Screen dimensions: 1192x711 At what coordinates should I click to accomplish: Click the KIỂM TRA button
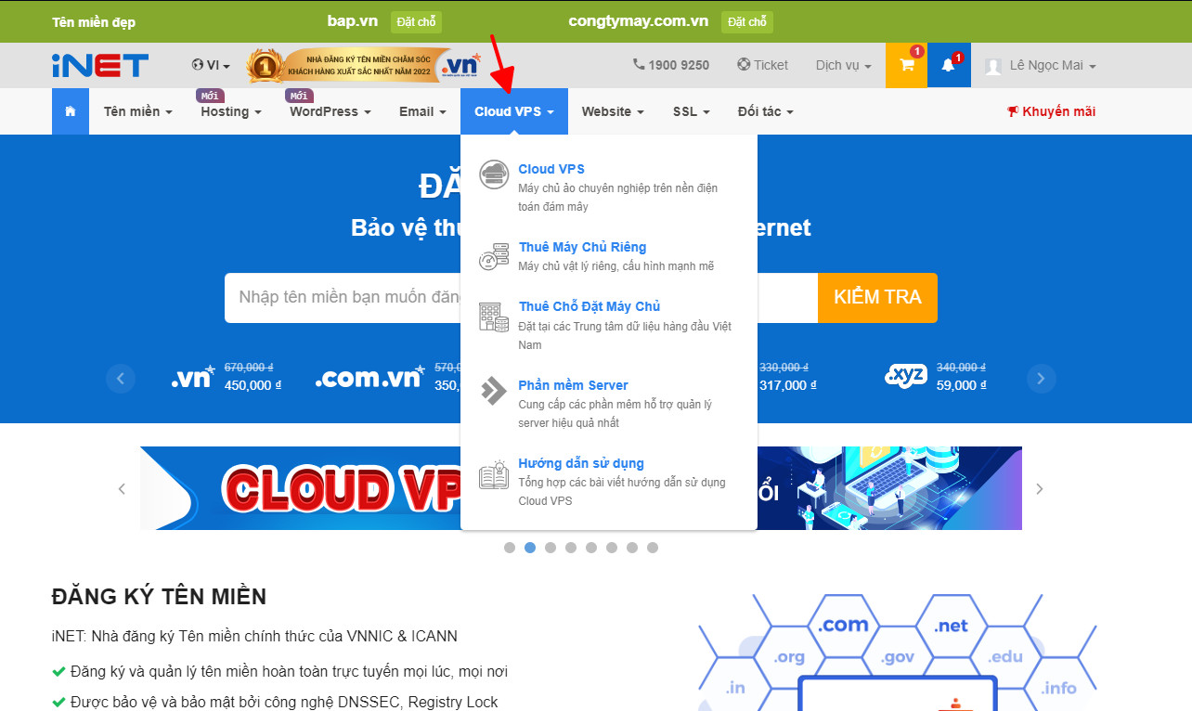tap(877, 298)
